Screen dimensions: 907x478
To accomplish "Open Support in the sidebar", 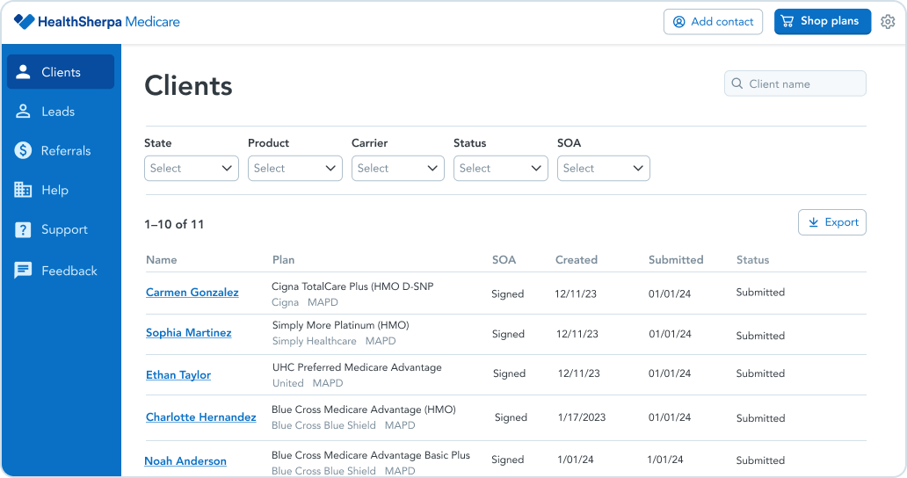I will 64,229.
